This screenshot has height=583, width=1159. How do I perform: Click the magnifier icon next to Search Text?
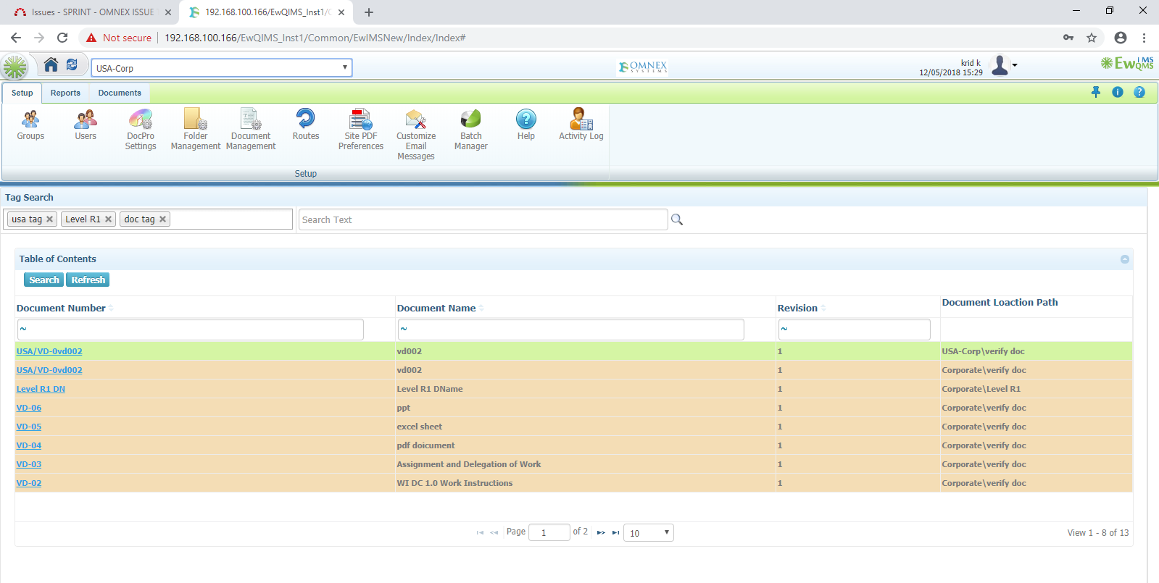[677, 219]
